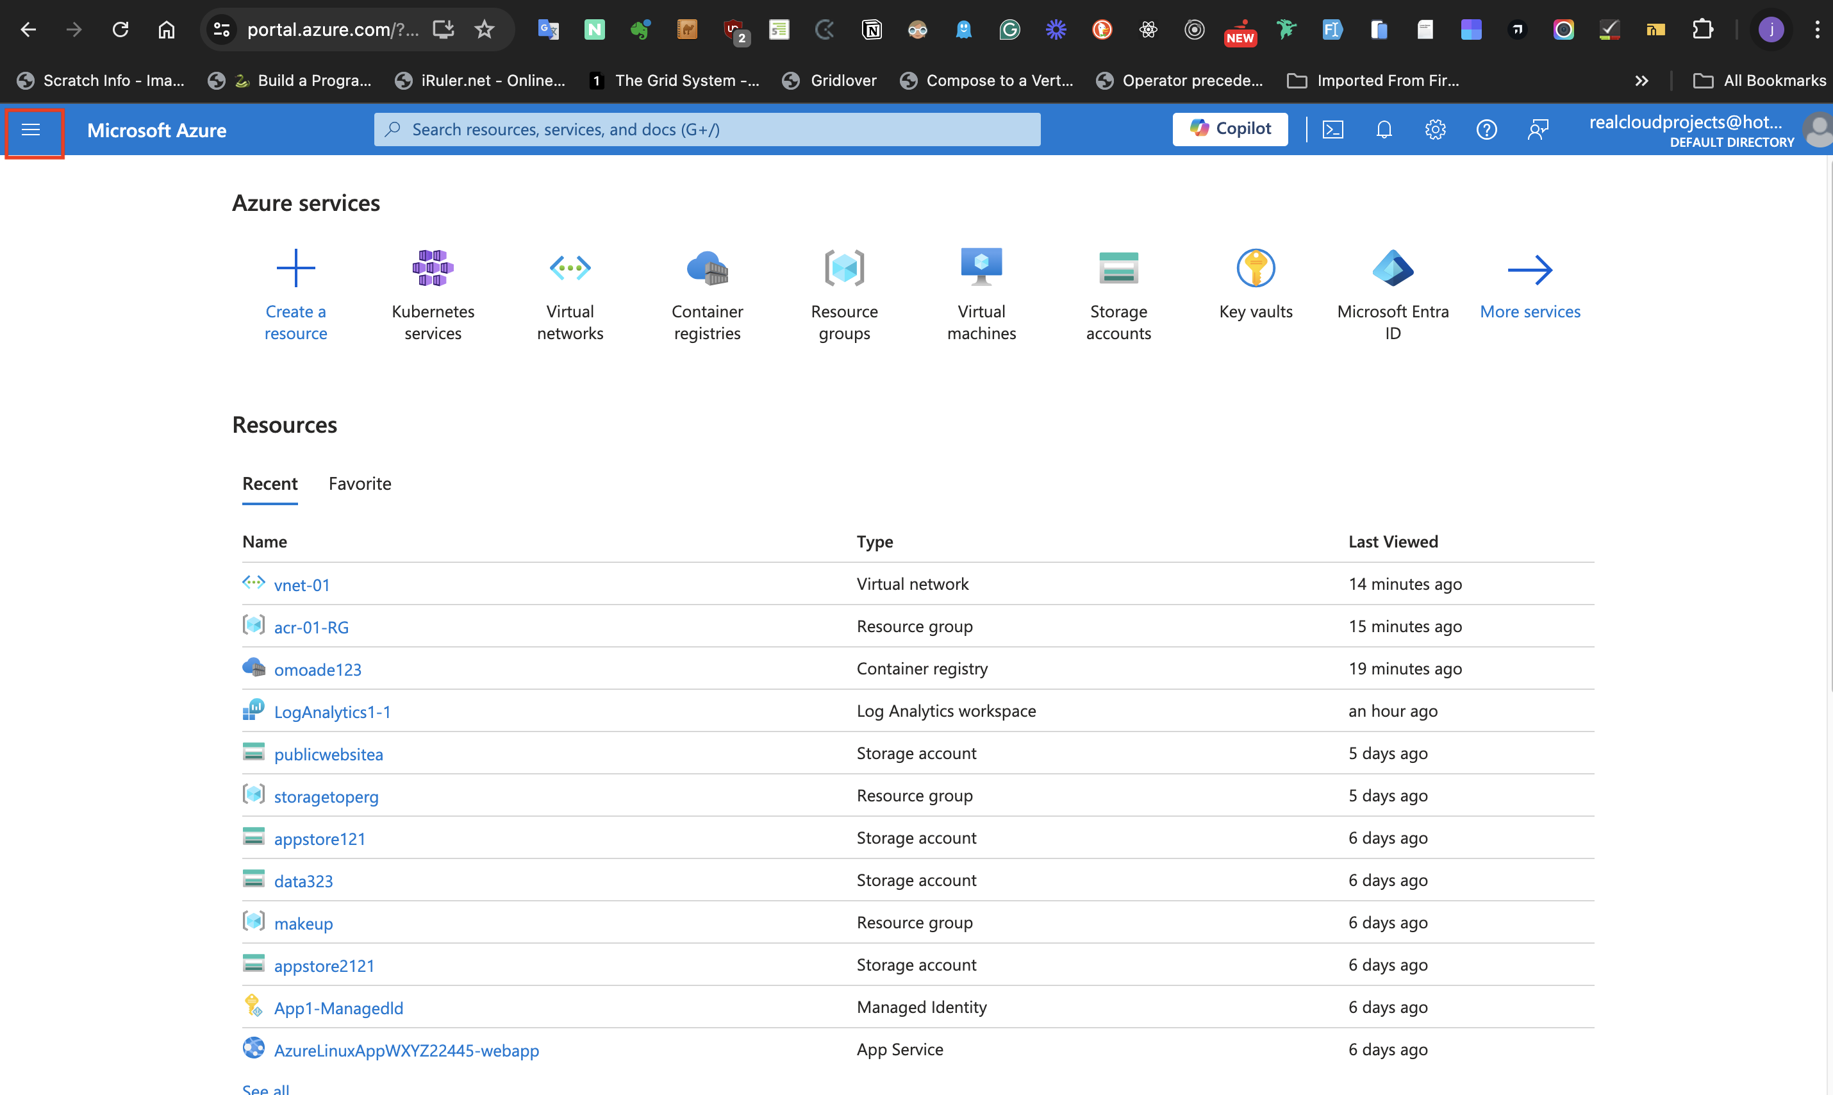The image size is (1833, 1095).
Task: Select the Recent resources tab
Action: (x=270, y=484)
